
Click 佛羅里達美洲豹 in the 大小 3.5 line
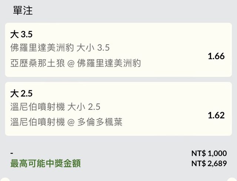(x=43, y=48)
